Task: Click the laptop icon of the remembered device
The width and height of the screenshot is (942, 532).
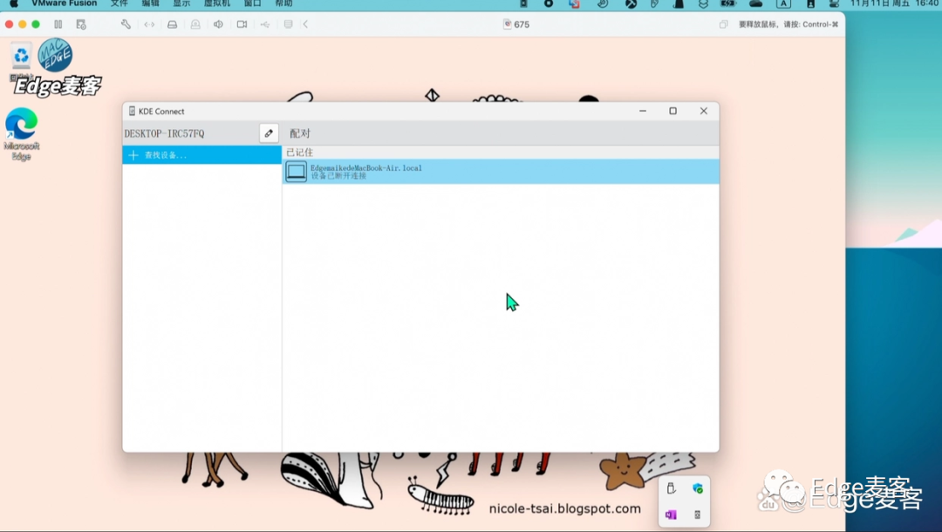Action: pos(296,172)
